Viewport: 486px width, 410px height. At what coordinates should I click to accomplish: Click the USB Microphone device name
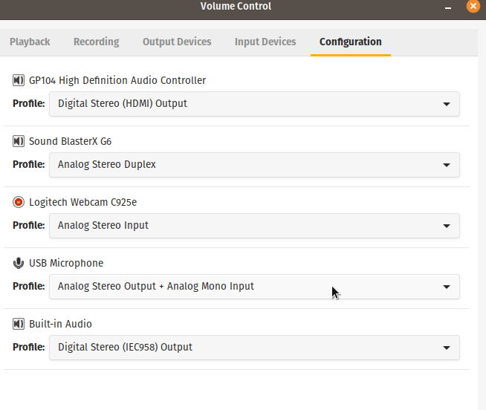click(66, 263)
